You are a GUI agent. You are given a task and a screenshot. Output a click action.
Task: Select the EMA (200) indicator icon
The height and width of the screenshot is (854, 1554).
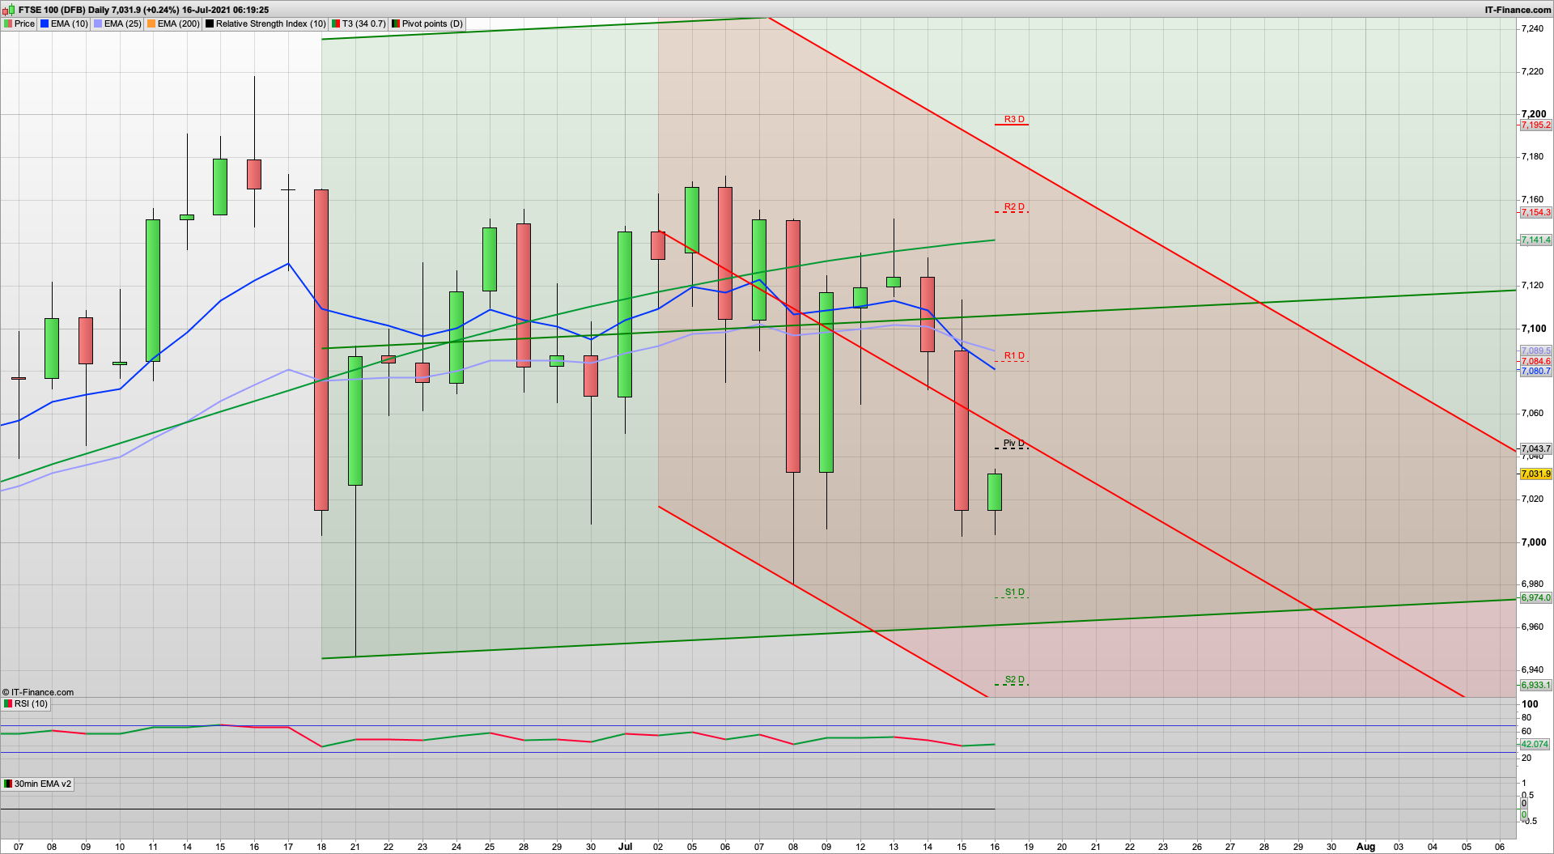point(150,23)
